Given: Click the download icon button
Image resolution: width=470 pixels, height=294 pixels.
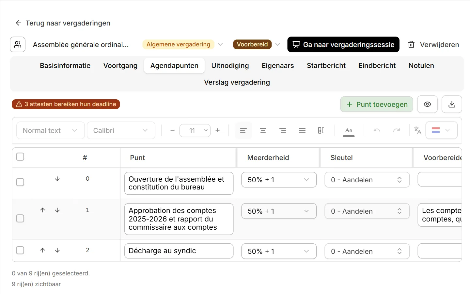Looking at the screenshot, I should point(452,104).
